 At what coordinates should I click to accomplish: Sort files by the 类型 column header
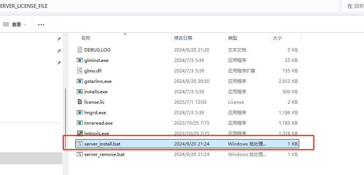coord(233,38)
